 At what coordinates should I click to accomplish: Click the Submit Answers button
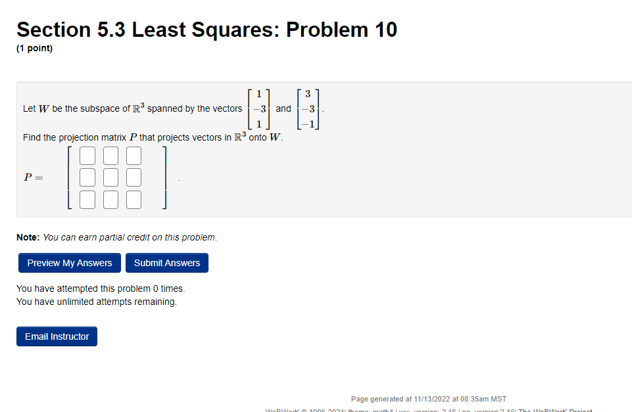[x=166, y=263]
